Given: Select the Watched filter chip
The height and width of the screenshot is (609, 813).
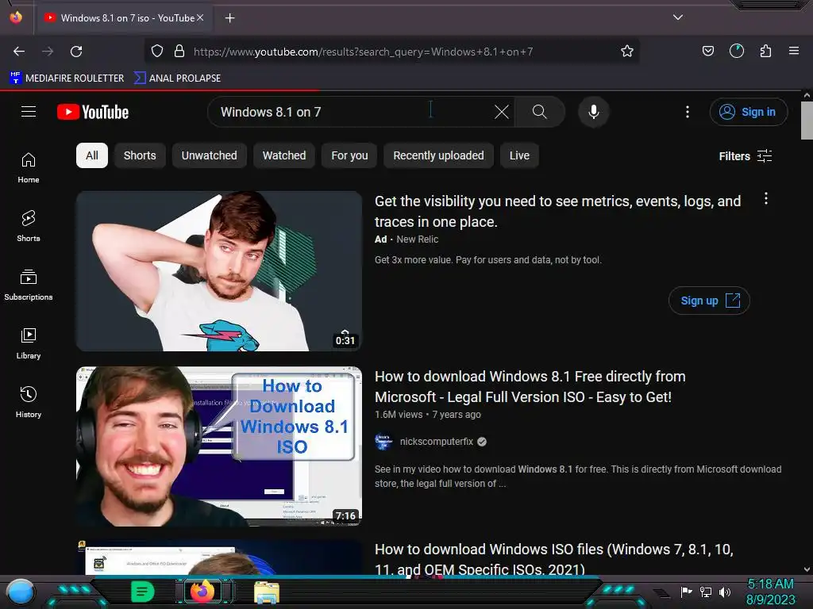Looking at the screenshot, I should click(x=284, y=155).
